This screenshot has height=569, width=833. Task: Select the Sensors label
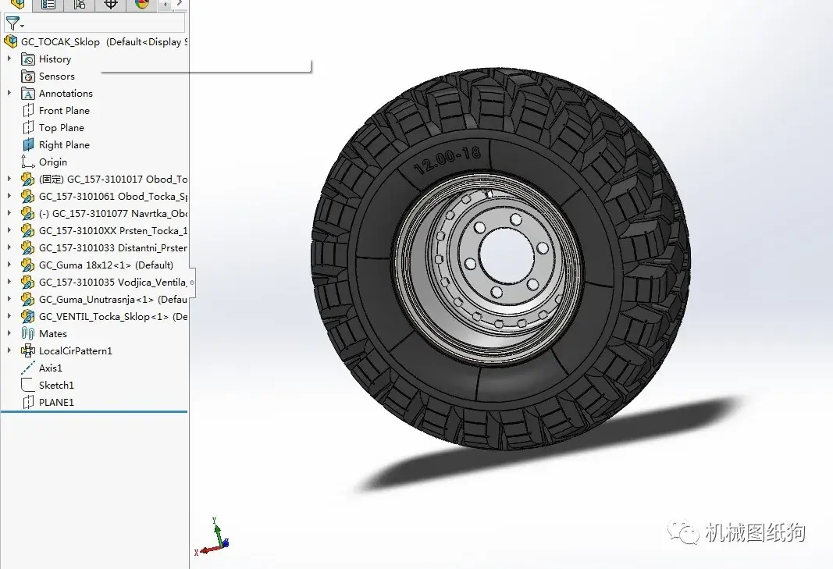57,76
